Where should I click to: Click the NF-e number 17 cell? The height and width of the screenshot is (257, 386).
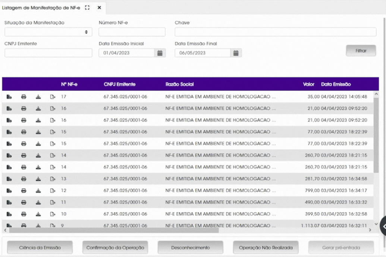click(x=64, y=97)
